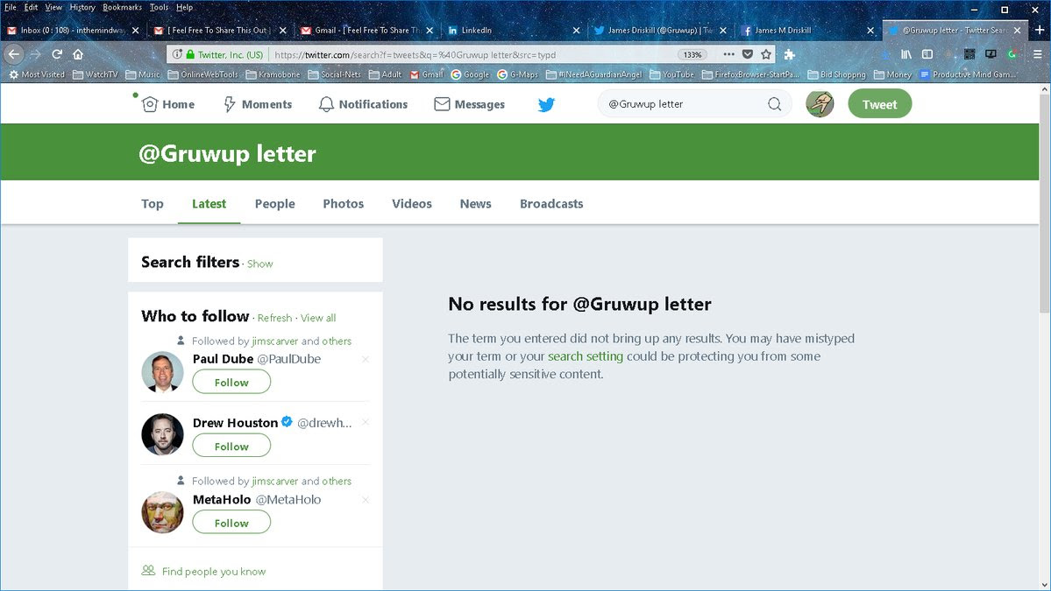Screen dimensions: 1051x591
Task: Open Twitter Notifications
Action: (363, 104)
